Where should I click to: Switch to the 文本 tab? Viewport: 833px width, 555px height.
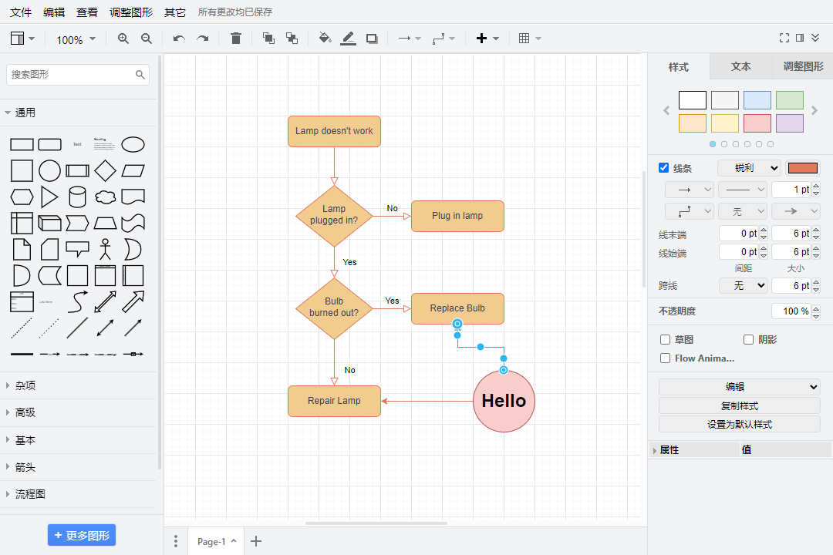[x=740, y=67]
